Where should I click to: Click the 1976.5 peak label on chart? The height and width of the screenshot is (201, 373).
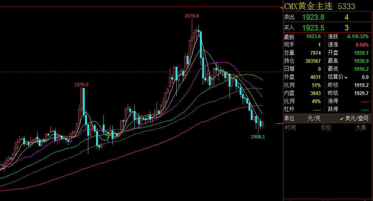pos(81,85)
